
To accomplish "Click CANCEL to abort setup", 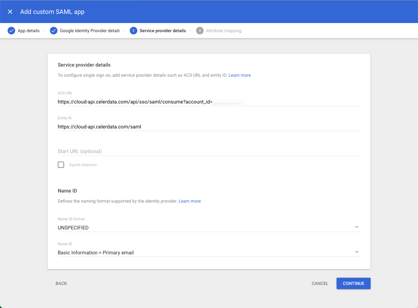I will [x=320, y=283].
